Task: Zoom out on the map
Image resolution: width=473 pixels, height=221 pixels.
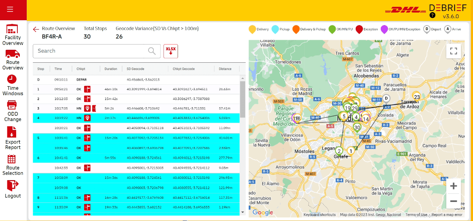Action: (454, 201)
